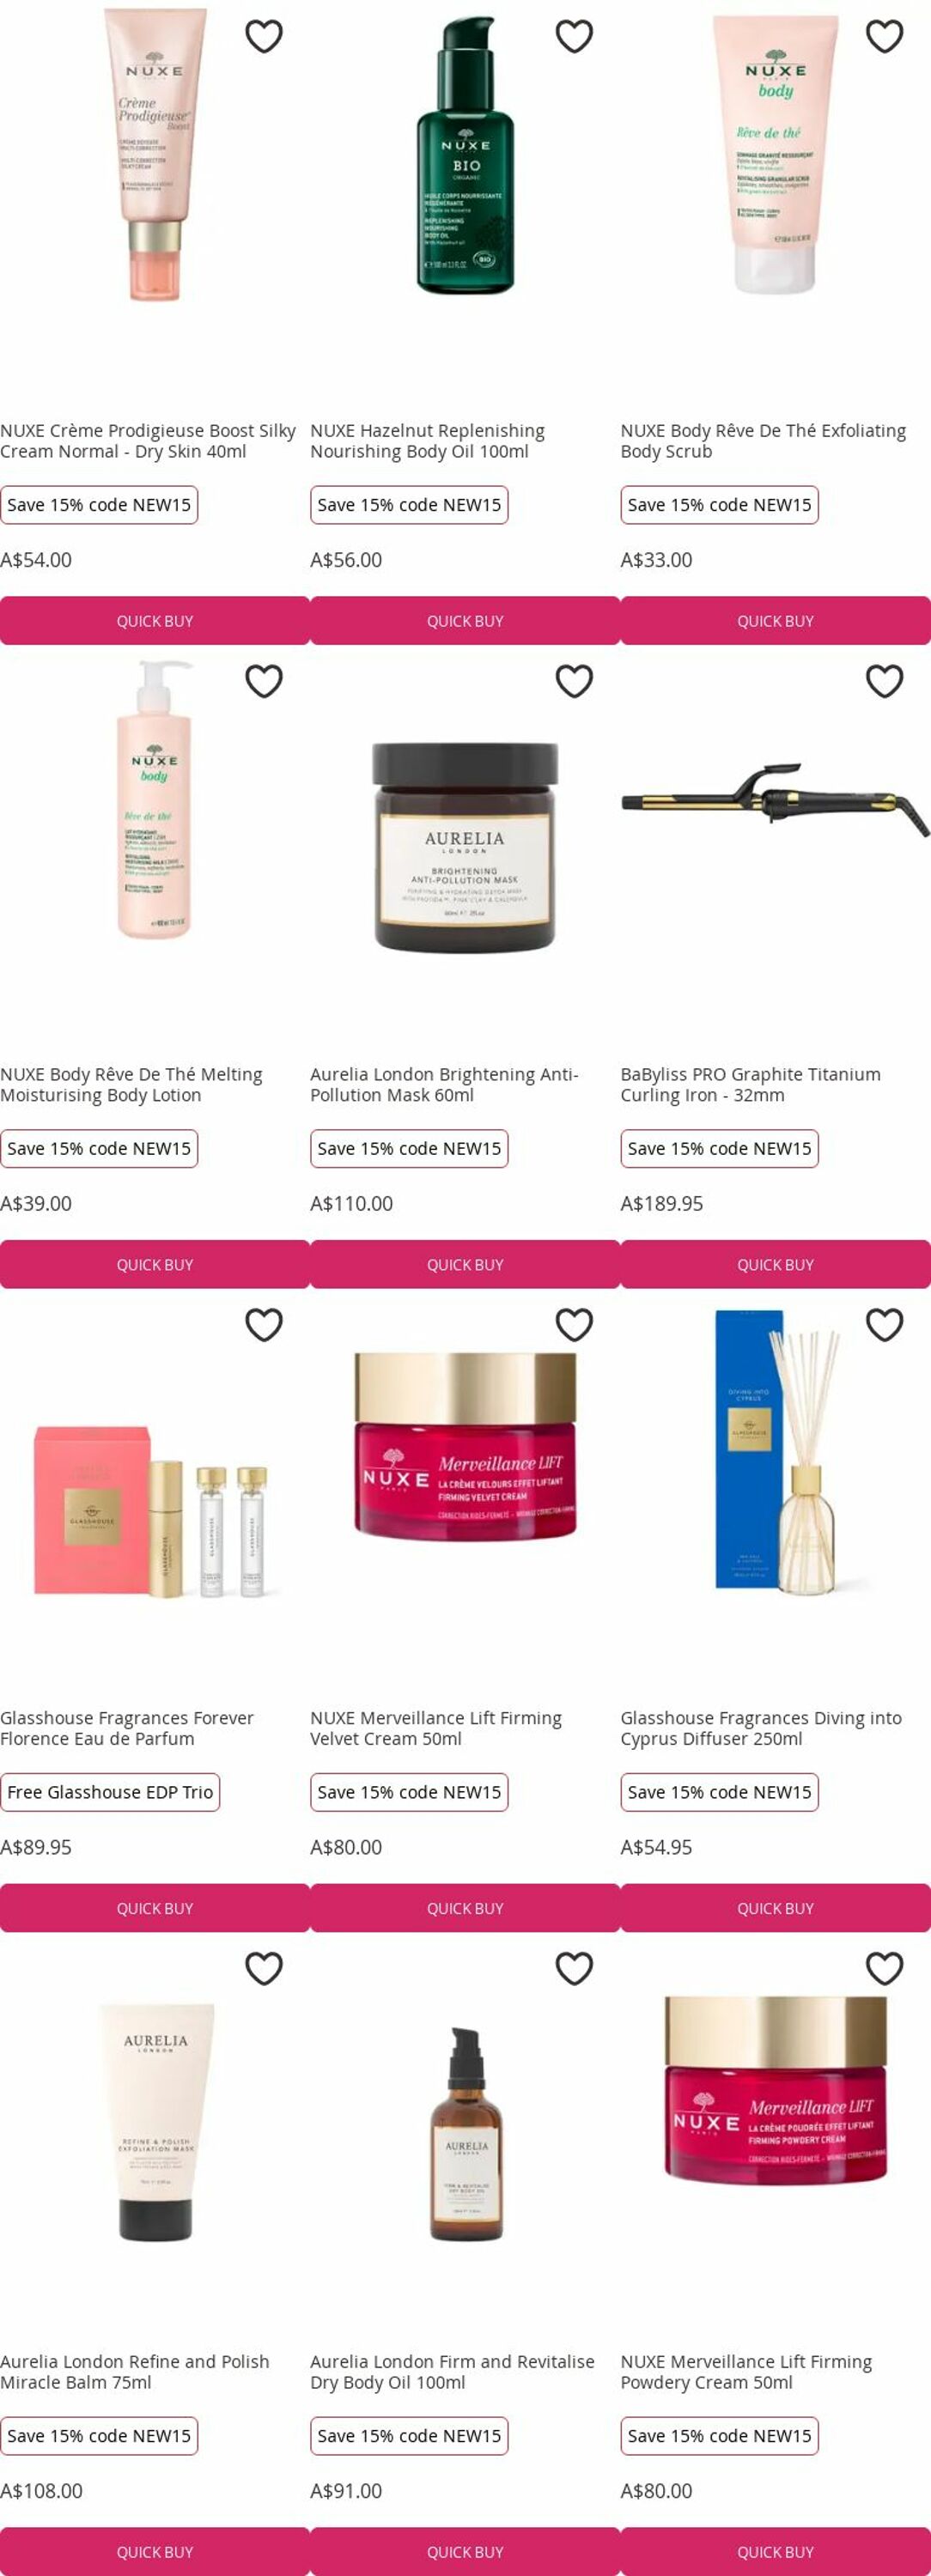Wishlist the NUXE Melting Moisturising Body Lotion
931x2576 pixels.
pyautogui.click(x=264, y=681)
